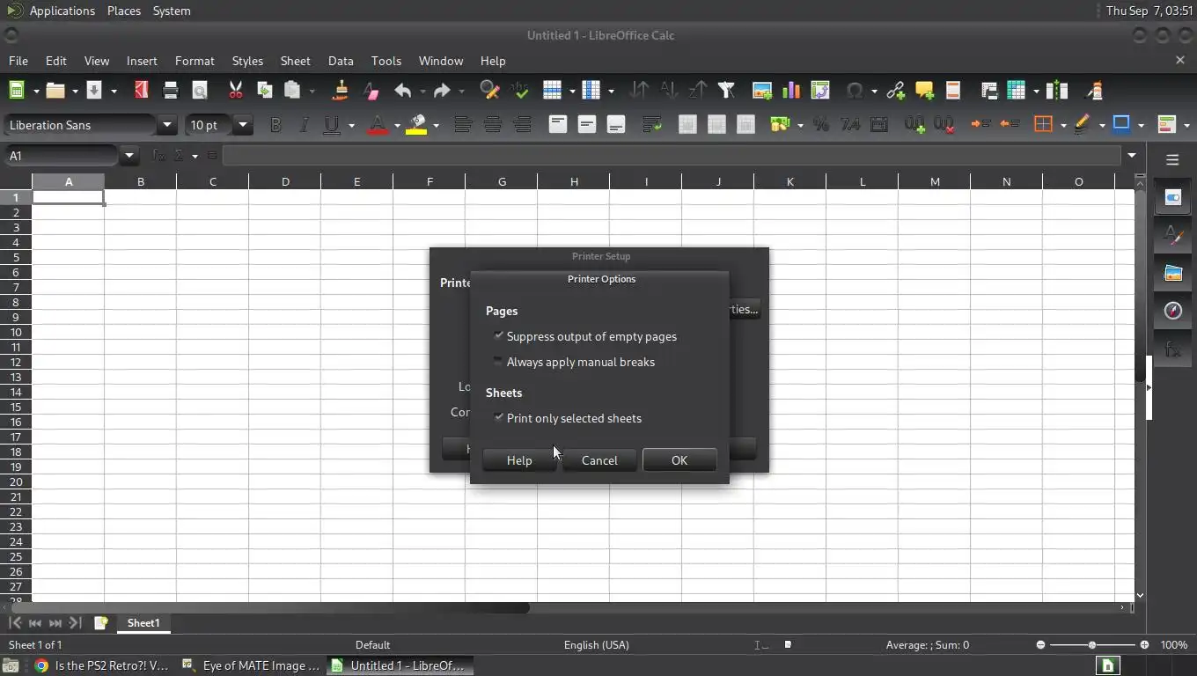The width and height of the screenshot is (1197, 676).
Task: Open the Borders dropdown arrow
Action: [x=1063, y=125]
